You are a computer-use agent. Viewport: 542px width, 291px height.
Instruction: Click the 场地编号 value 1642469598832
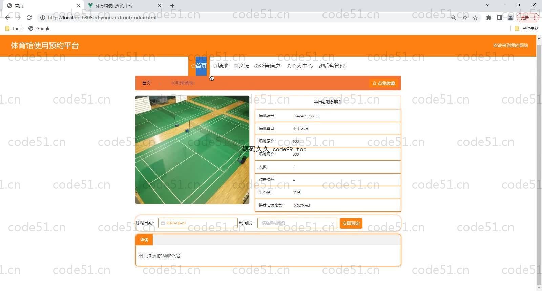pyautogui.click(x=306, y=116)
